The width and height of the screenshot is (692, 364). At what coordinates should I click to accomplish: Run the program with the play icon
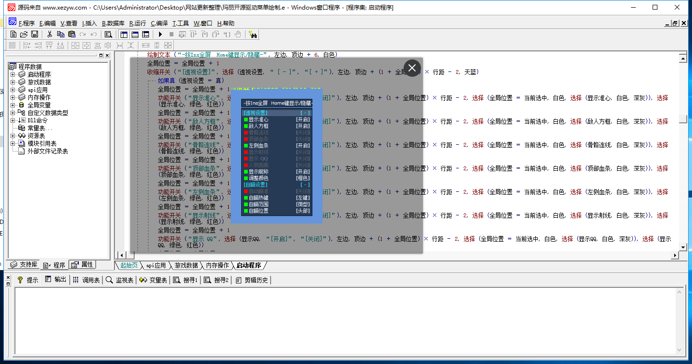coord(161,35)
